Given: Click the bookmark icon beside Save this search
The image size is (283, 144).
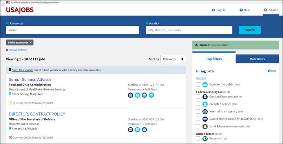Looking at the screenshot, I should (10, 70).
